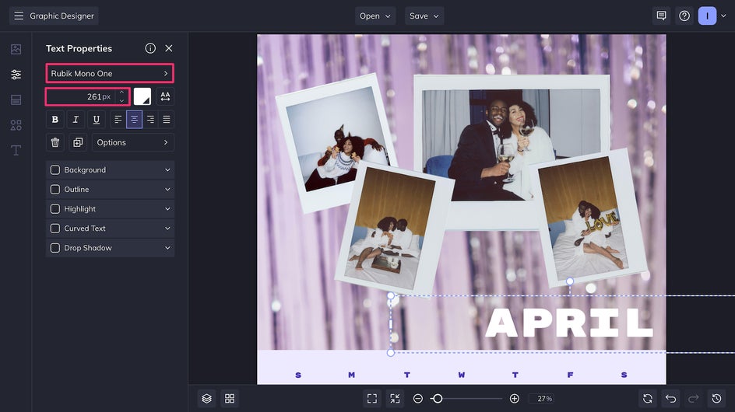The image size is (735, 412).
Task: Select the top-left polaroid photo
Action: pyautogui.click(x=335, y=141)
